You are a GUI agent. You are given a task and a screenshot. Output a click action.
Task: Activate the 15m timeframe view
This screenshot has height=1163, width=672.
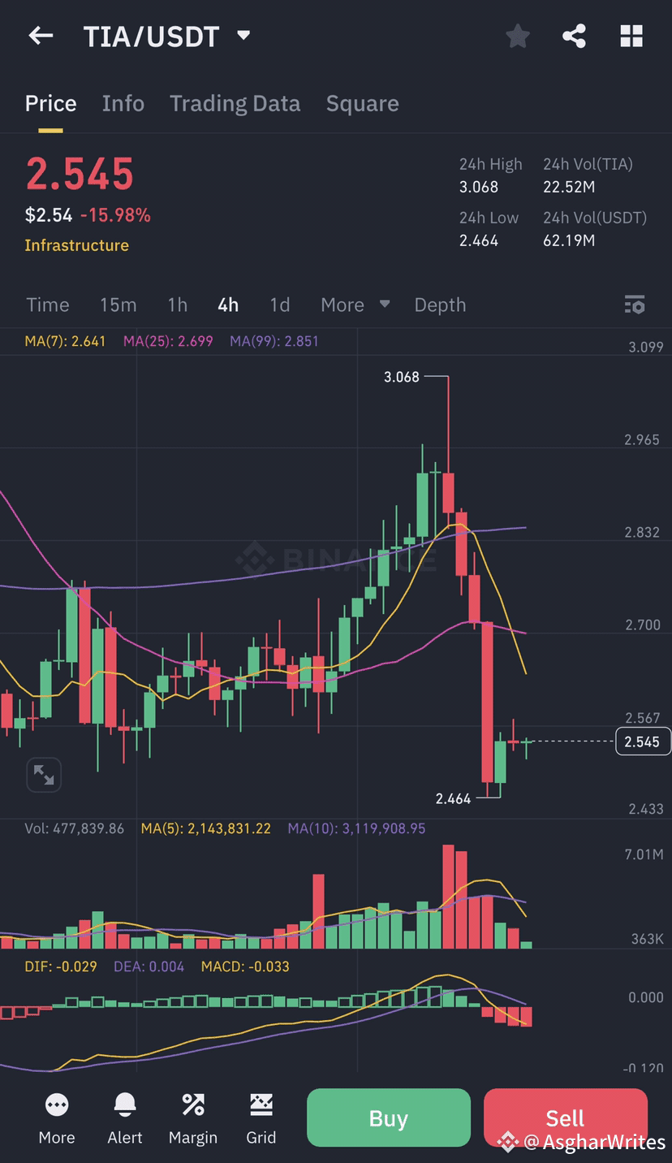click(118, 305)
